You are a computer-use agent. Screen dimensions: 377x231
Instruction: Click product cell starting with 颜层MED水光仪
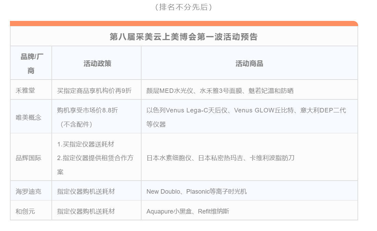(x=220, y=90)
